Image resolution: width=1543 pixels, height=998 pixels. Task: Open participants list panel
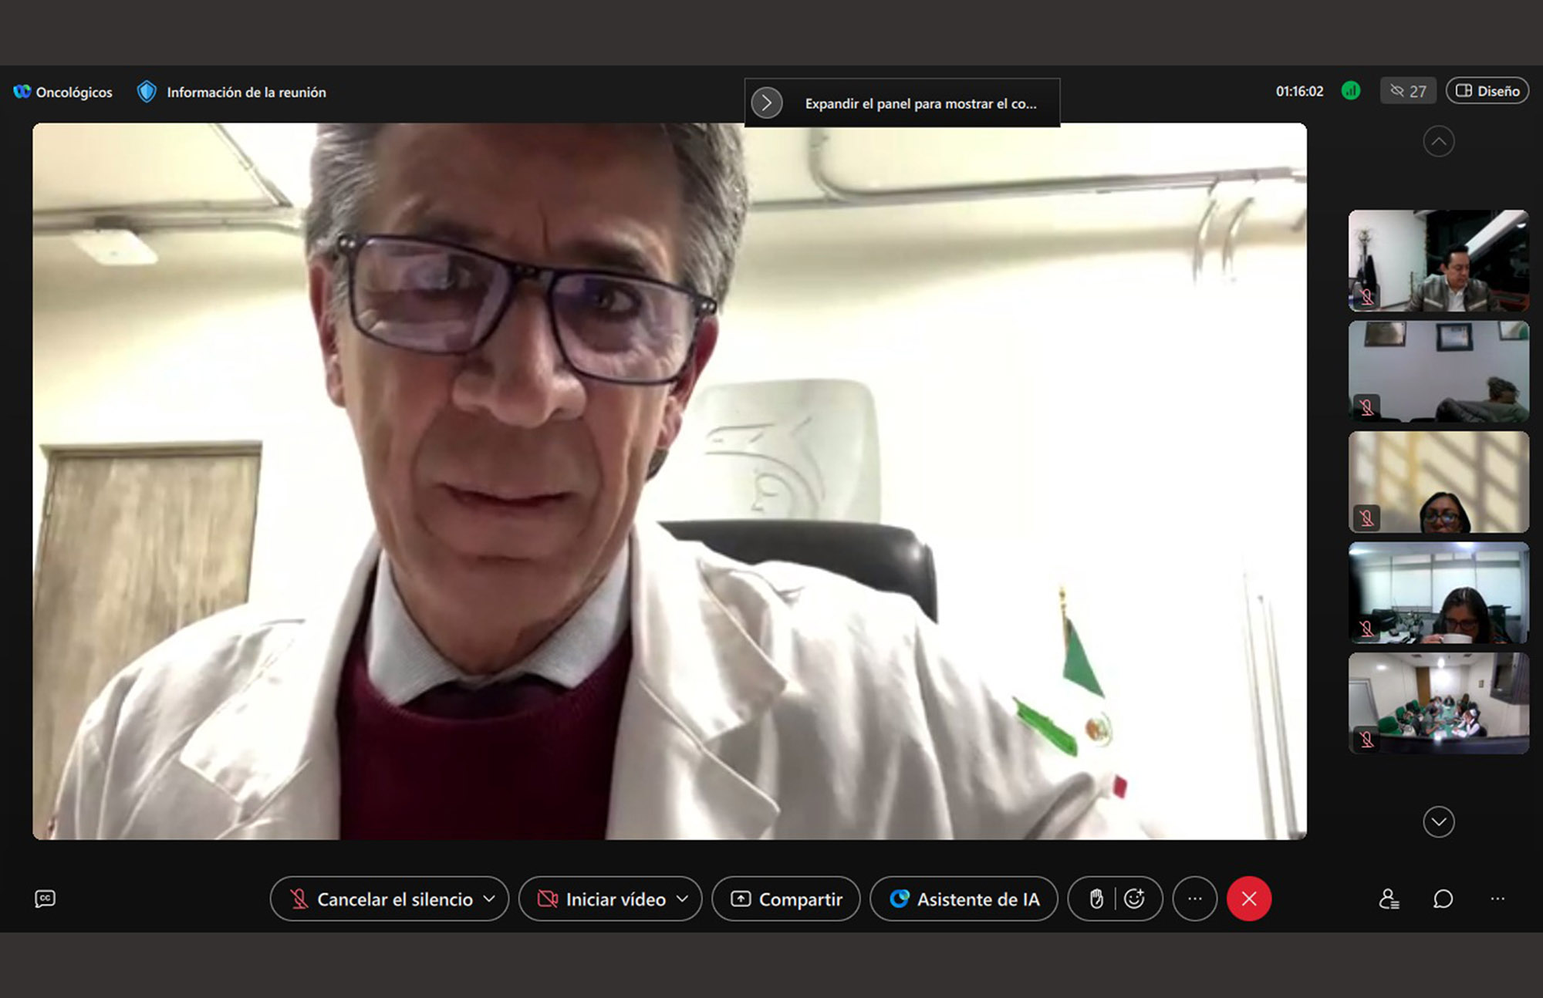pyautogui.click(x=1389, y=899)
